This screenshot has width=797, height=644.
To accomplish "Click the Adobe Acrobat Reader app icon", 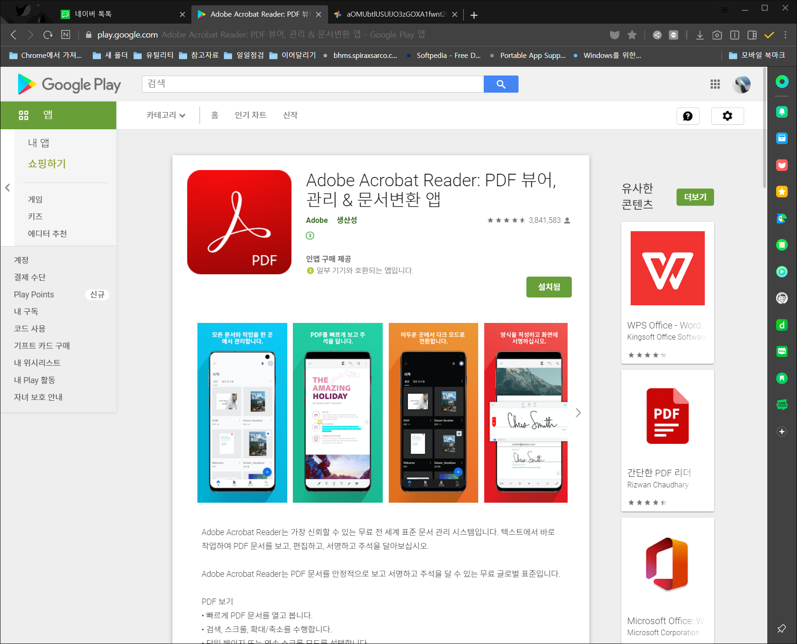I will 239,222.
